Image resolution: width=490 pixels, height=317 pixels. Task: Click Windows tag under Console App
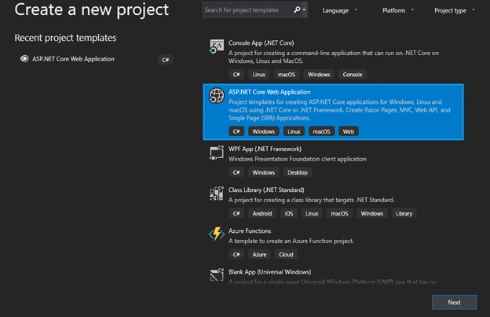click(x=319, y=75)
